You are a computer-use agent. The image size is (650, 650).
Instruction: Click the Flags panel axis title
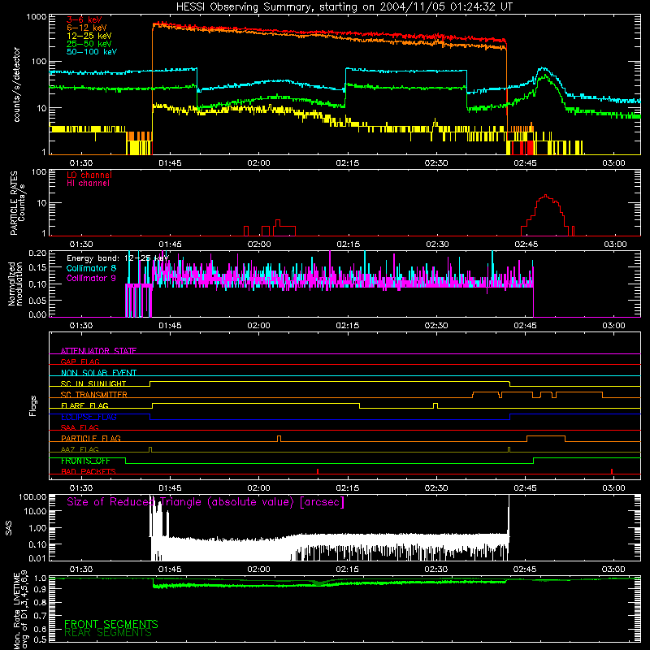click(x=33, y=405)
